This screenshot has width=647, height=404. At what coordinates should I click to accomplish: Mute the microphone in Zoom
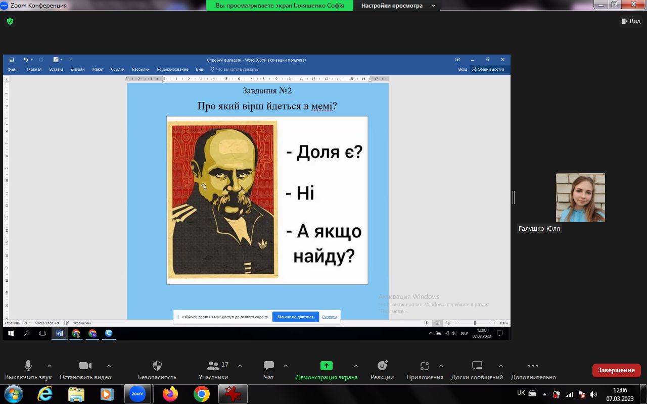28,370
